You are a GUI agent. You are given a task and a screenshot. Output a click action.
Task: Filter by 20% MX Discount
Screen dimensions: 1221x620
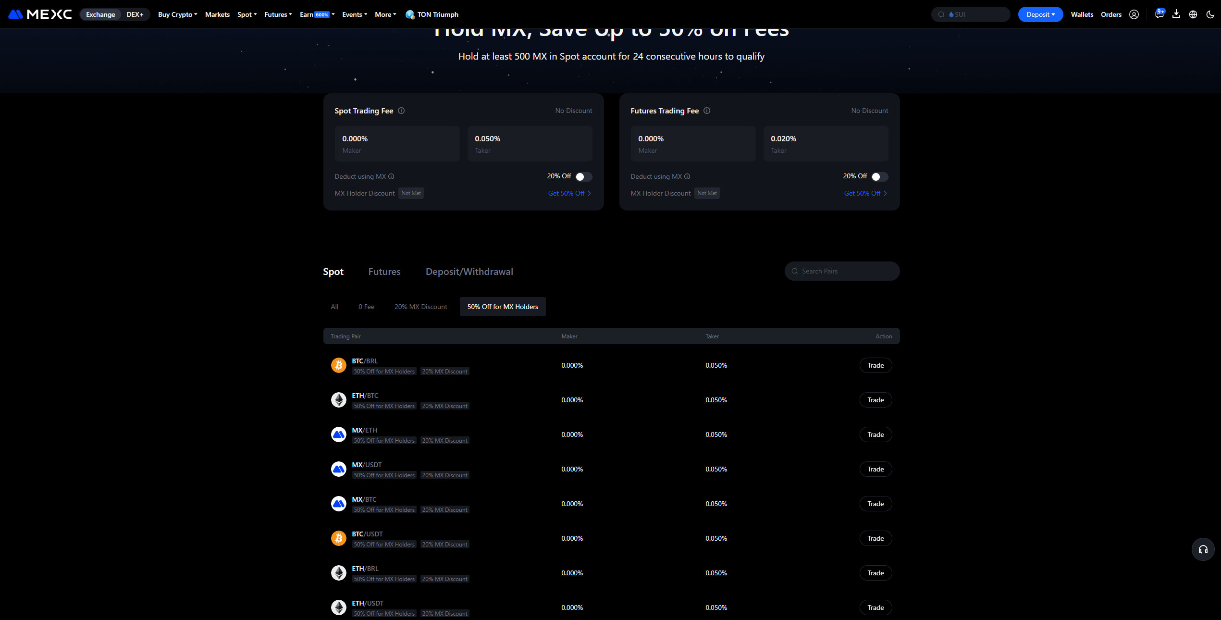pyautogui.click(x=421, y=307)
